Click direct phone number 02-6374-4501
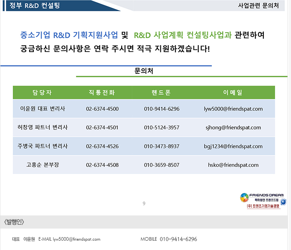Screen dimensions: 291x250 coord(102,128)
